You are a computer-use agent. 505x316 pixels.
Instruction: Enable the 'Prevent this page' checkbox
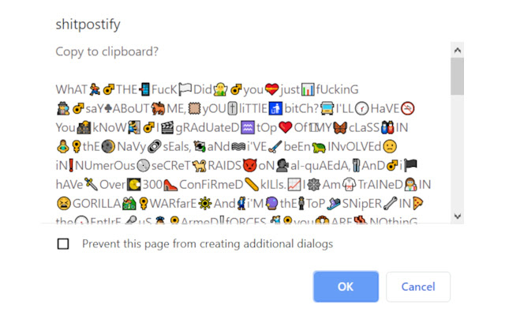[x=63, y=244]
